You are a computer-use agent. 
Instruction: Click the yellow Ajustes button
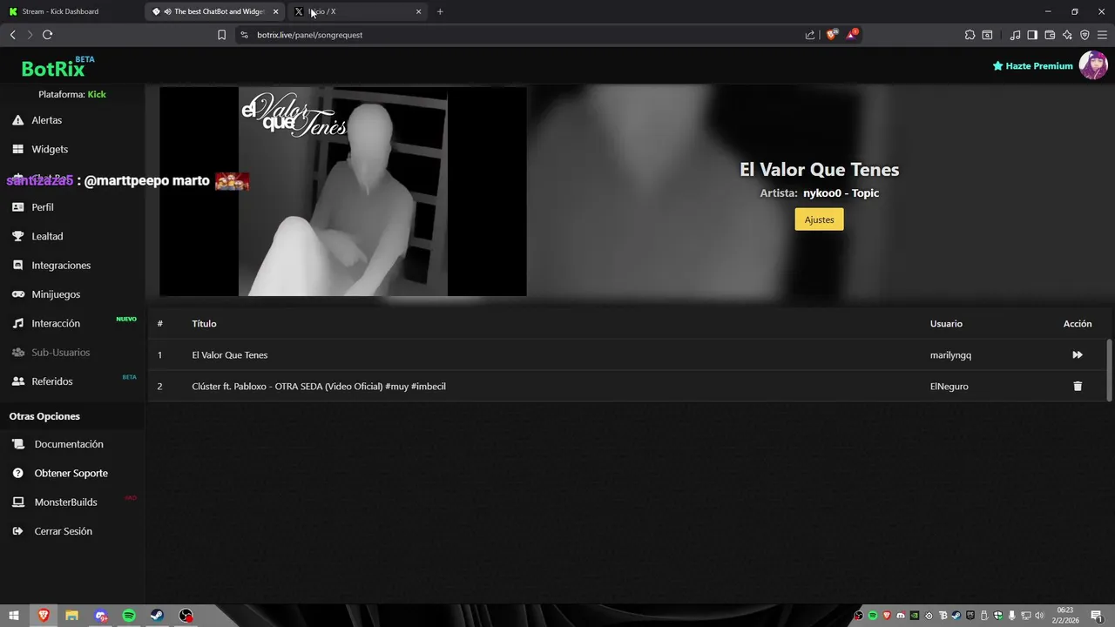pos(819,219)
